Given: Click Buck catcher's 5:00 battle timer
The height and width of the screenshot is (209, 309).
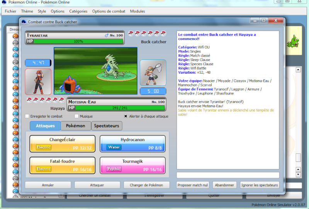Looking at the screenshot, I should pyautogui.click(x=153, y=91).
